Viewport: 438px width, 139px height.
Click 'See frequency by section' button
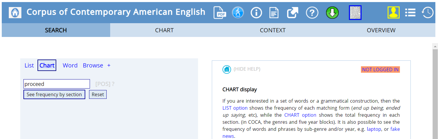(54, 94)
